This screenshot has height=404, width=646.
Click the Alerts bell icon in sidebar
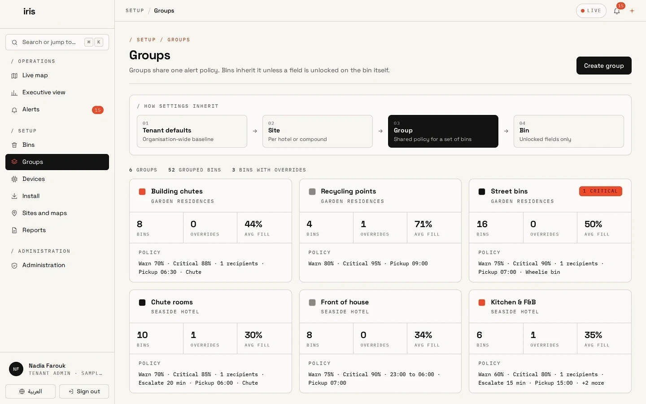14,110
